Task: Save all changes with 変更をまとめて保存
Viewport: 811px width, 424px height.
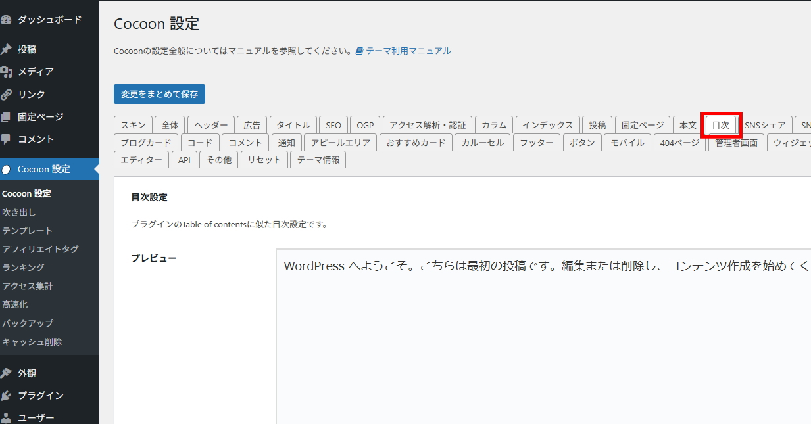Action: pos(159,94)
